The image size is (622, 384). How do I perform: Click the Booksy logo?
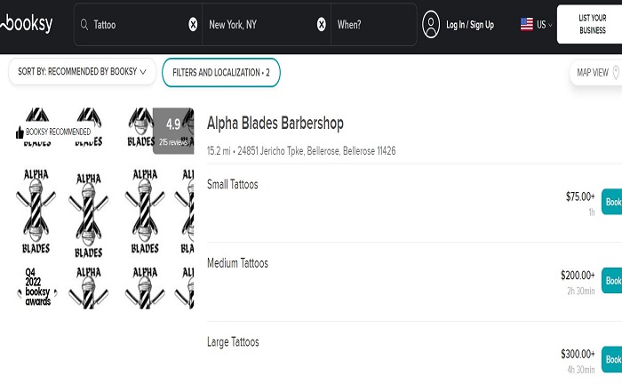(27, 24)
